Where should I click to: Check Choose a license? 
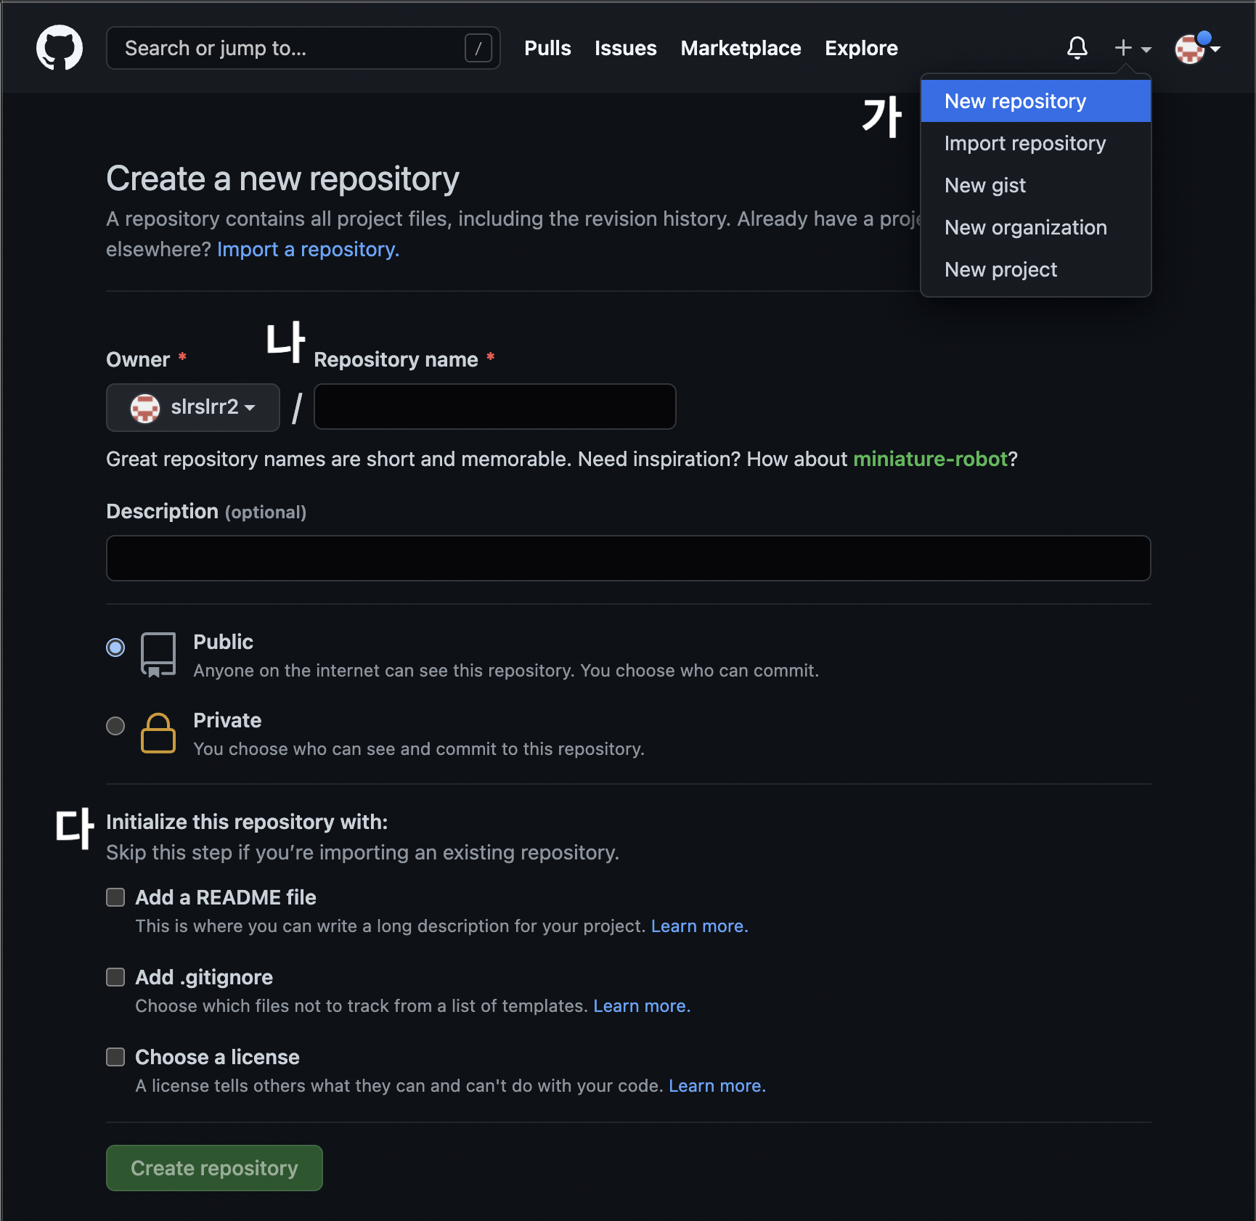click(115, 1057)
